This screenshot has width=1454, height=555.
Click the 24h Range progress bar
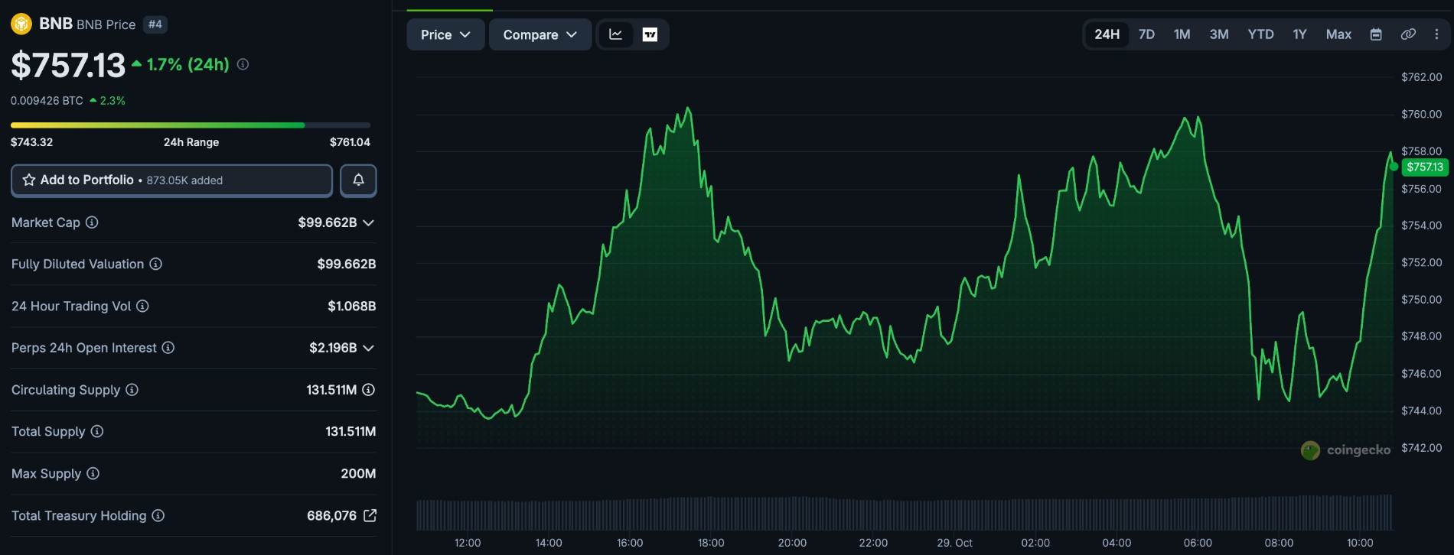coord(191,125)
